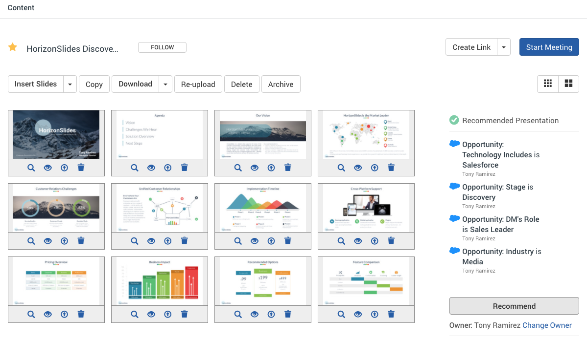Click the upload icon under Recommended Options

click(271, 314)
